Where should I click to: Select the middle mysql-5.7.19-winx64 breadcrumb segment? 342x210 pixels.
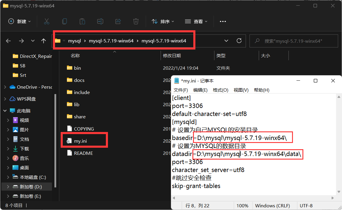coord(111,41)
